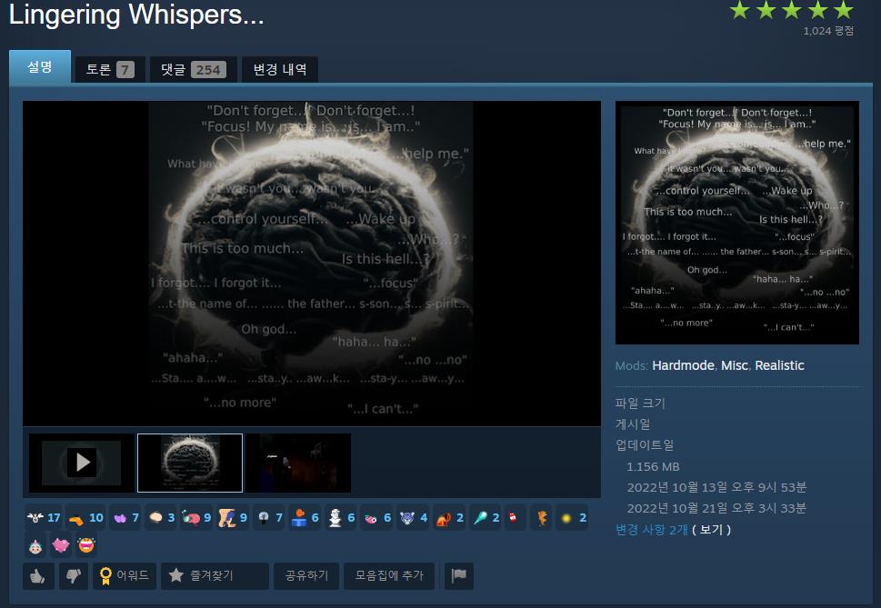Open the 변경 내역 change log tab
The height and width of the screenshot is (608, 881).
[x=279, y=70]
